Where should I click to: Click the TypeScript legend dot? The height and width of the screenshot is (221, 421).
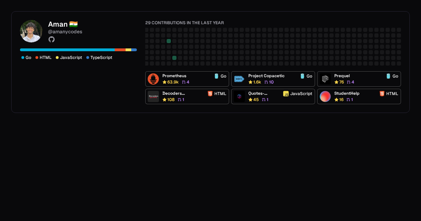88,58
